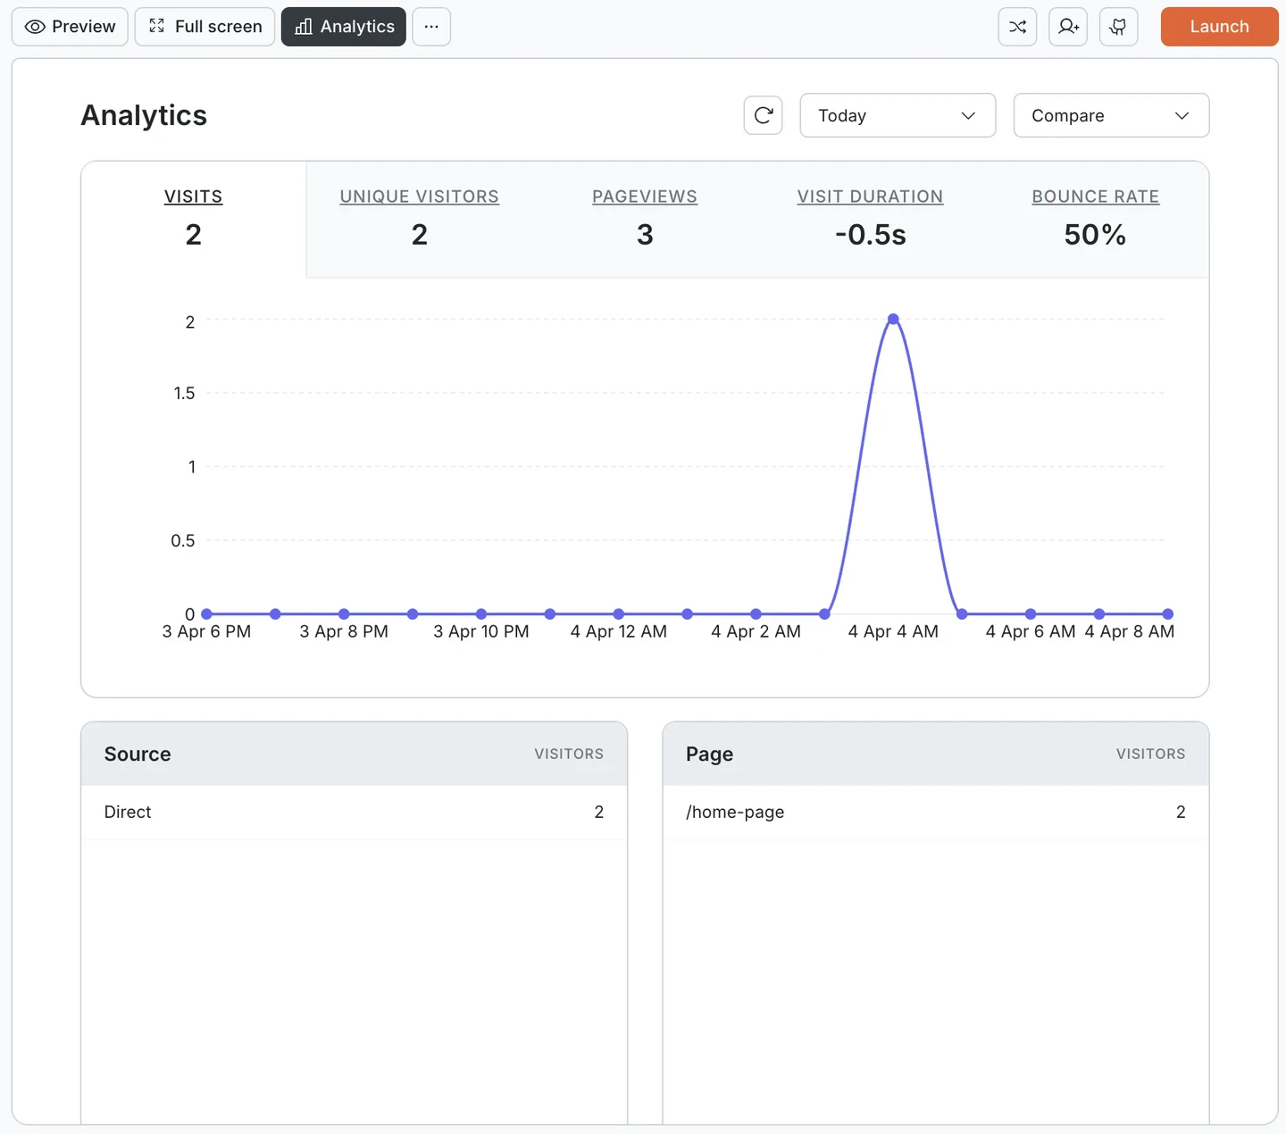
Task: Refresh the analytics data with the reload icon
Action: coord(763,115)
